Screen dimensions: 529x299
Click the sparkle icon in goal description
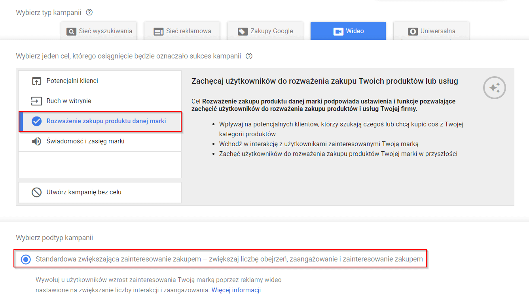tap(494, 88)
